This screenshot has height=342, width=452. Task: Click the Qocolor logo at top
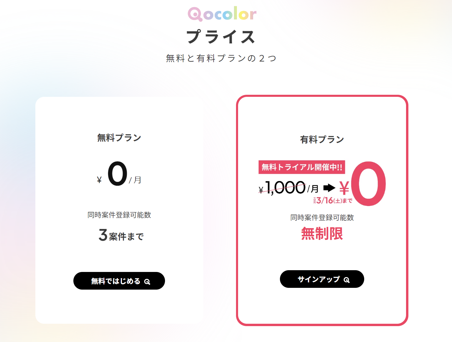click(222, 14)
